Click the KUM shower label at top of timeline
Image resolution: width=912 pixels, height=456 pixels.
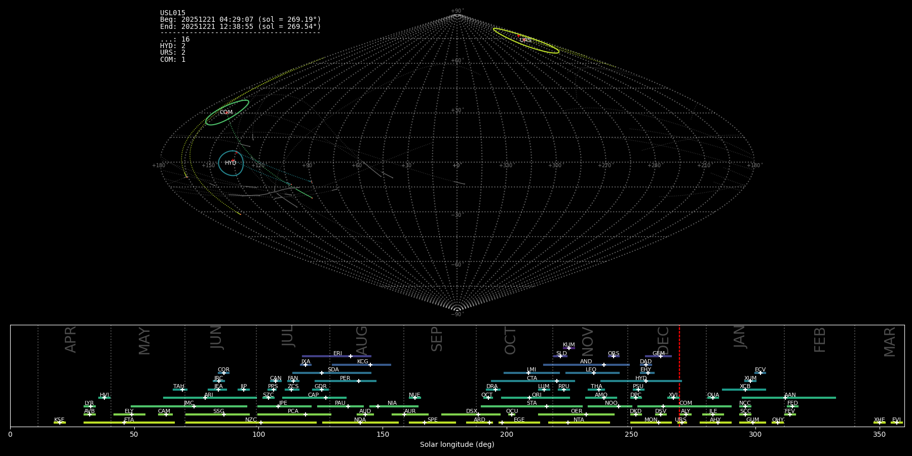click(568, 345)
